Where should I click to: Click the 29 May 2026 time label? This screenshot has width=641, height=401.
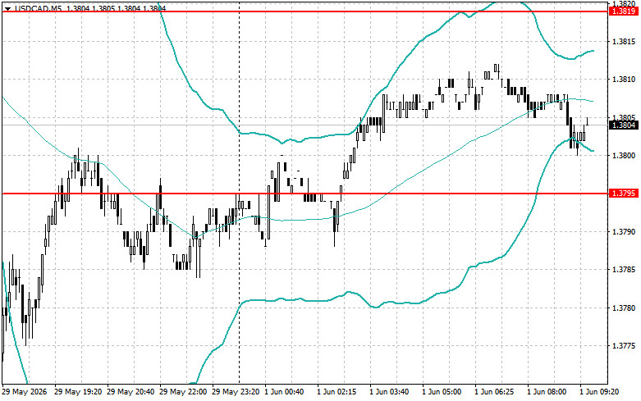(x=25, y=392)
